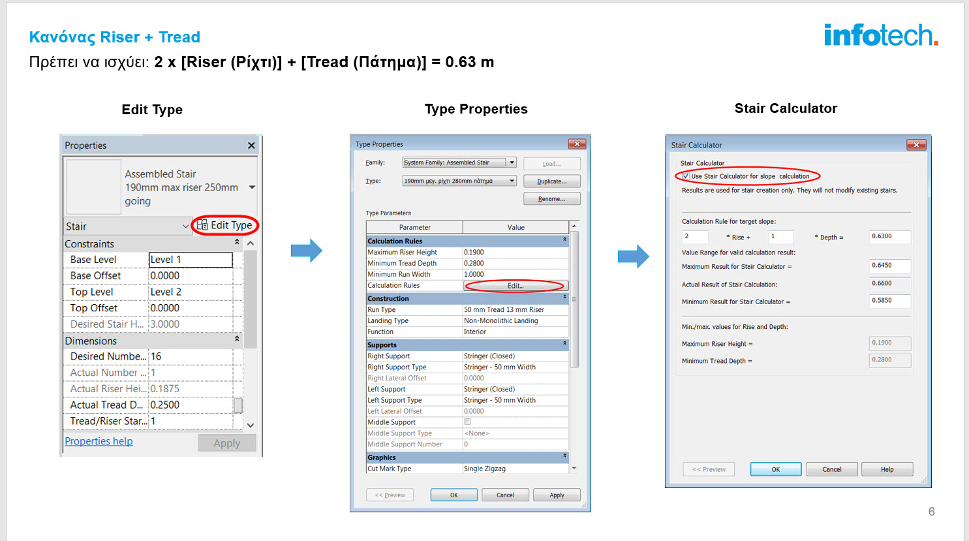Click the Left Support Type value cell
Screen dimensions: 969x541
click(515, 400)
